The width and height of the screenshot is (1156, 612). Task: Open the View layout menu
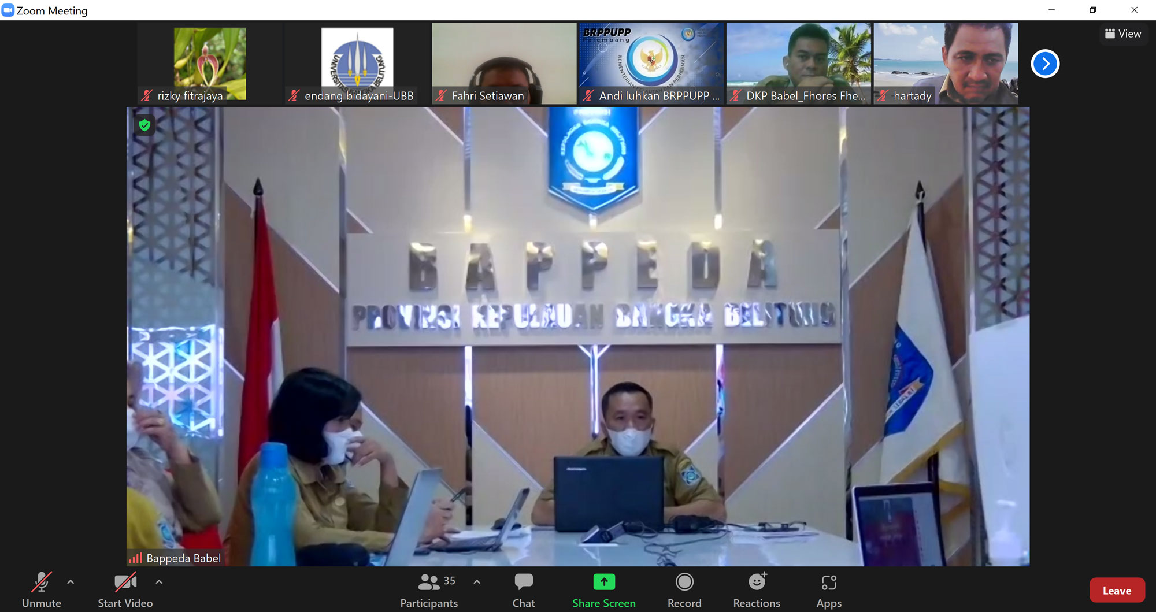(1123, 34)
